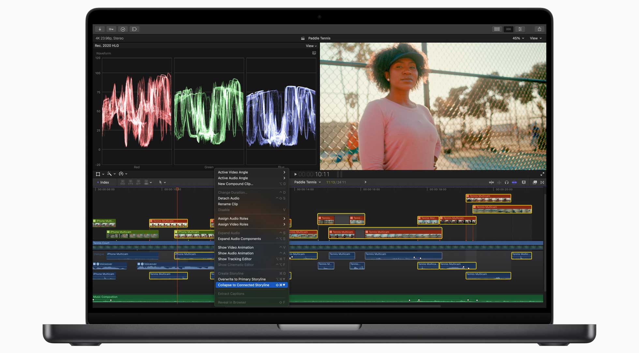Click the background tasks checkmark icon

(123, 29)
